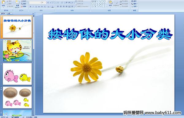Pick the Font Color button

52,7
